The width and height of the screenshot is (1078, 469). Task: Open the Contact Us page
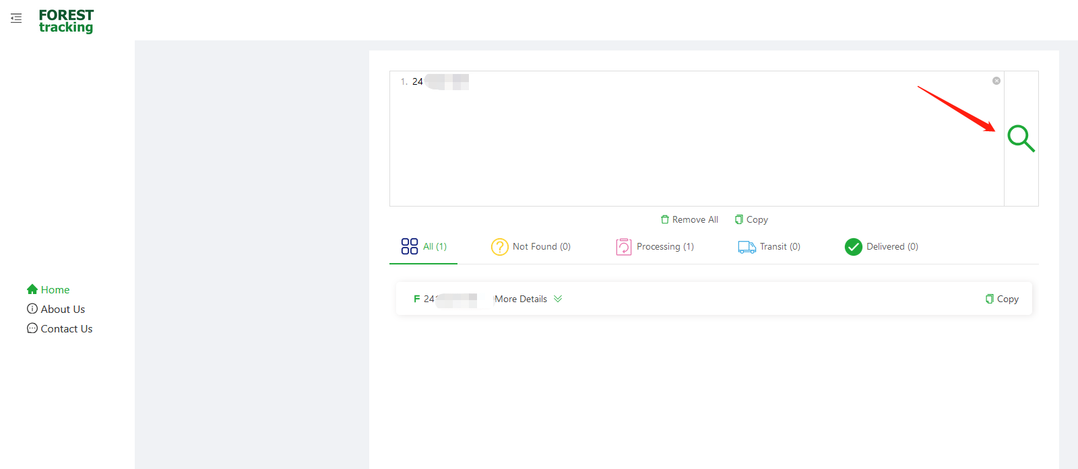pyautogui.click(x=60, y=328)
